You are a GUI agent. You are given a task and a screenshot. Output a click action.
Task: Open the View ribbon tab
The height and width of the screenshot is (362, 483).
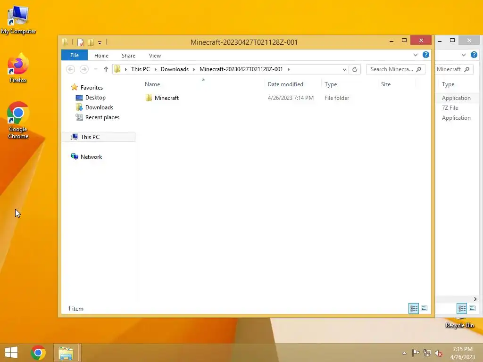(x=155, y=56)
